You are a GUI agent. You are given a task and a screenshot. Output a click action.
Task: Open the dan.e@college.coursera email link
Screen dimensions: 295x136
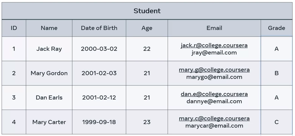point(214,94)
